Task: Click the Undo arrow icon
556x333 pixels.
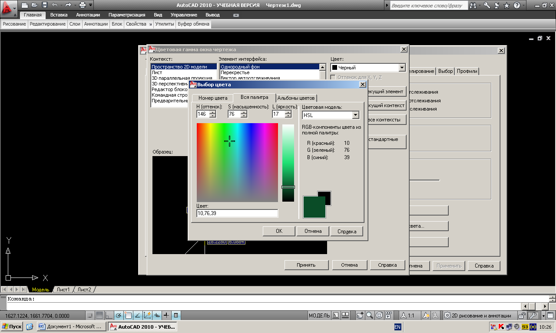Action: point(54,5)
